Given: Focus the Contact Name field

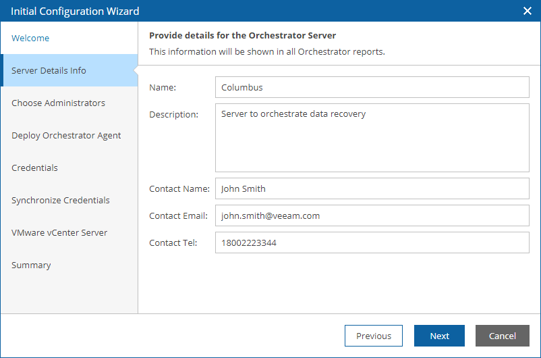Looking at the screenshot, I should point(372,188).
